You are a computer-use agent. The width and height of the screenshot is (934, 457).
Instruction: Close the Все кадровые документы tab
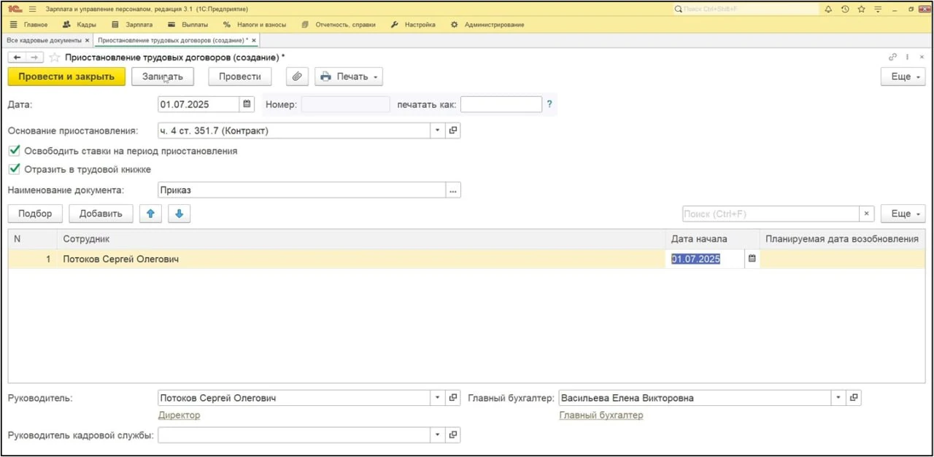(x=88, y=41)
